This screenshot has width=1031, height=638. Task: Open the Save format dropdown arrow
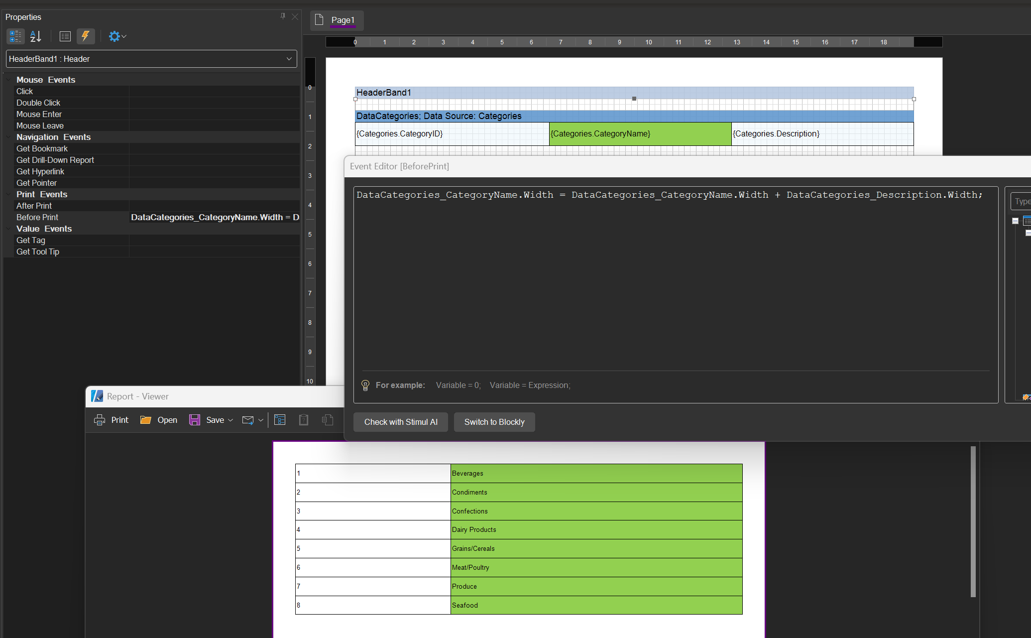[230, 420]
